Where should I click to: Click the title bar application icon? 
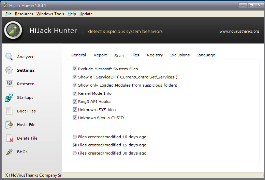(6, 5)
